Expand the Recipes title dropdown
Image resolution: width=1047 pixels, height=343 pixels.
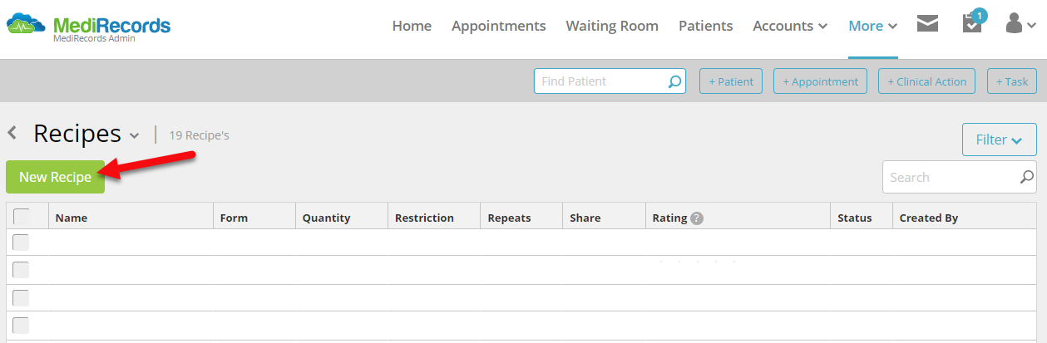(x=135, y=135)
